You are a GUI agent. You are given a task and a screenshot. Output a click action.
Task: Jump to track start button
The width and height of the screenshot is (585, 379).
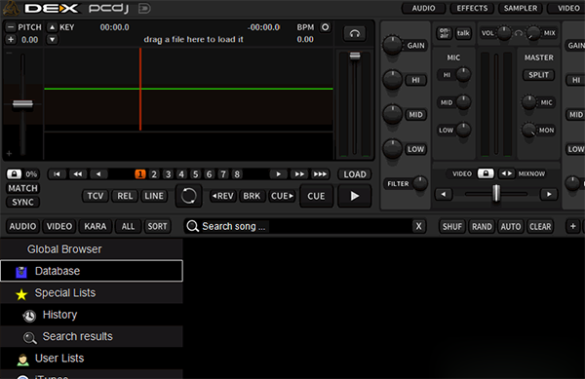coord(57,174)
